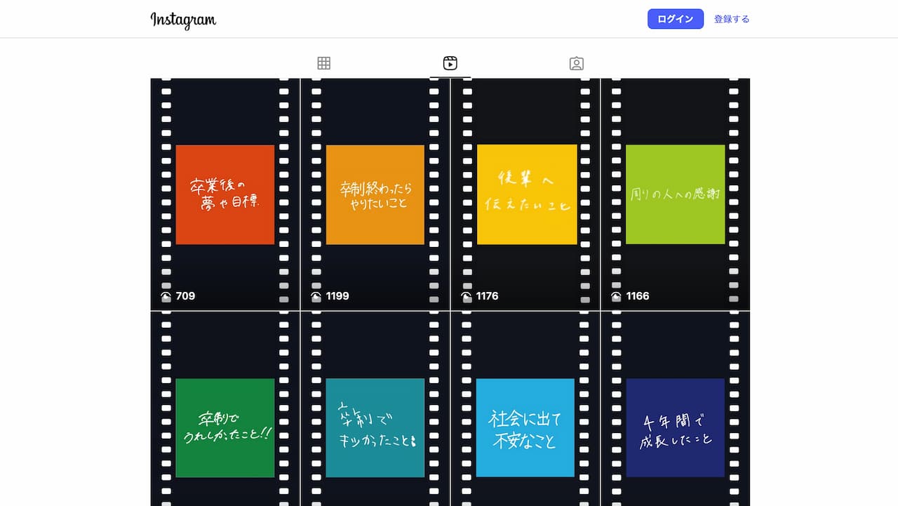Open the tagged photos tab

tap(576, 63)
